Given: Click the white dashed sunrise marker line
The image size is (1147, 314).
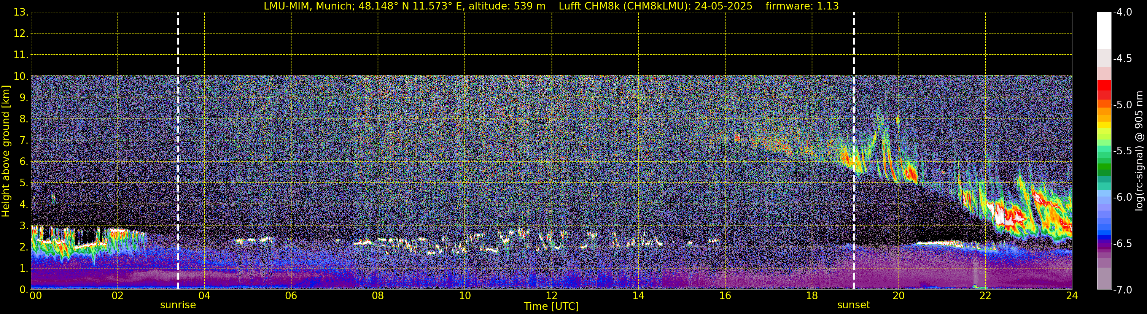Looking at the screenshot, I should [178, 151].
